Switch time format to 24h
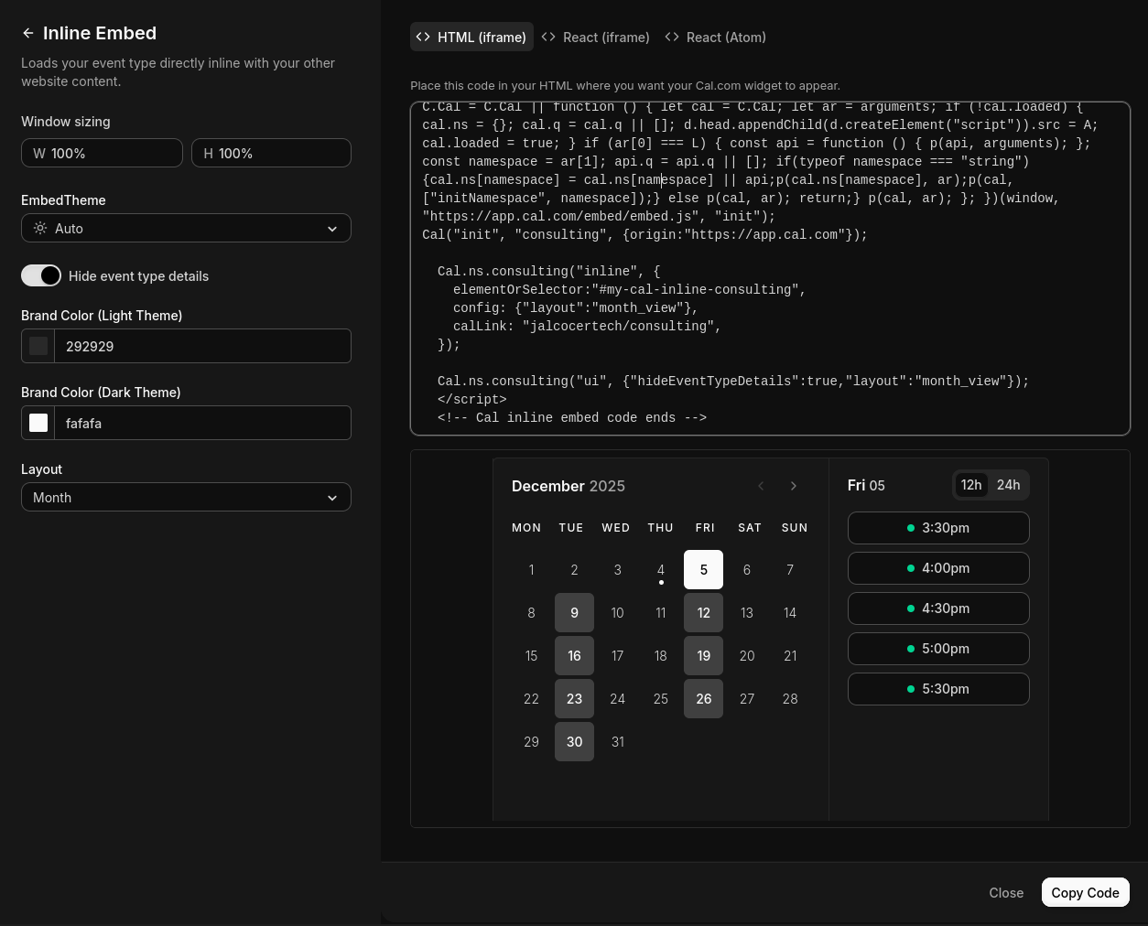This screenshot has width=1148, height=926. tap(1008, 485)
